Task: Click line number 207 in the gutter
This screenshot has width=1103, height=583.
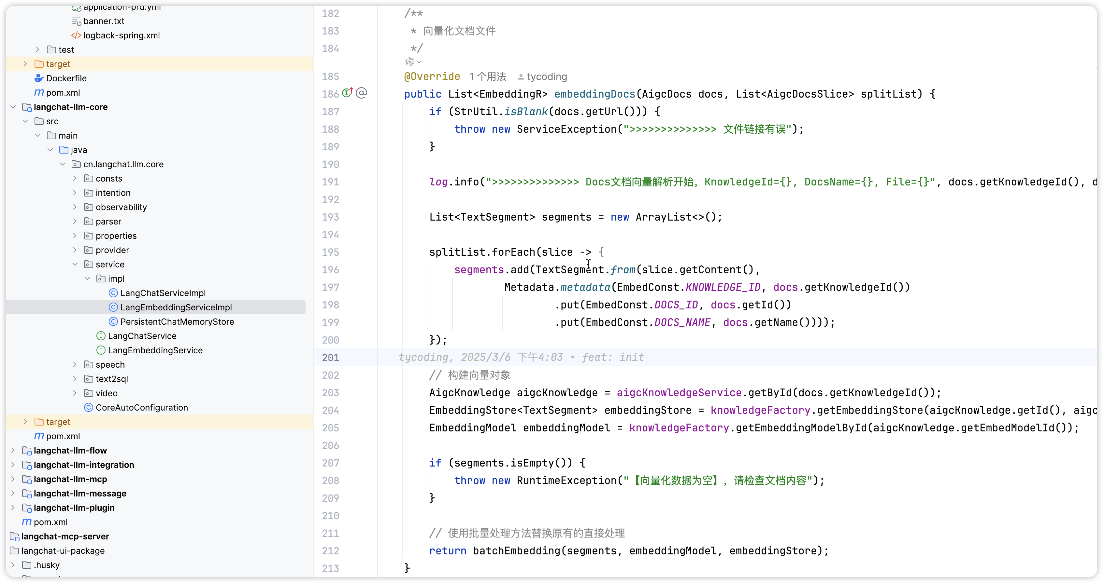Action: tap(330, 463)
